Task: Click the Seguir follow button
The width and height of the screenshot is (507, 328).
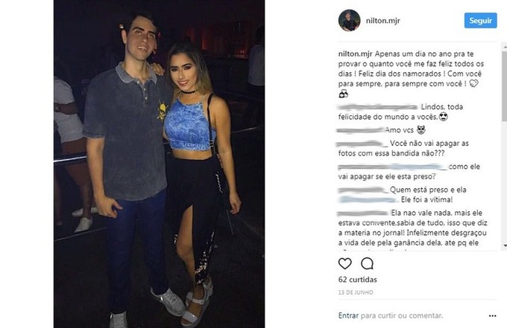Action: (480, 20)
